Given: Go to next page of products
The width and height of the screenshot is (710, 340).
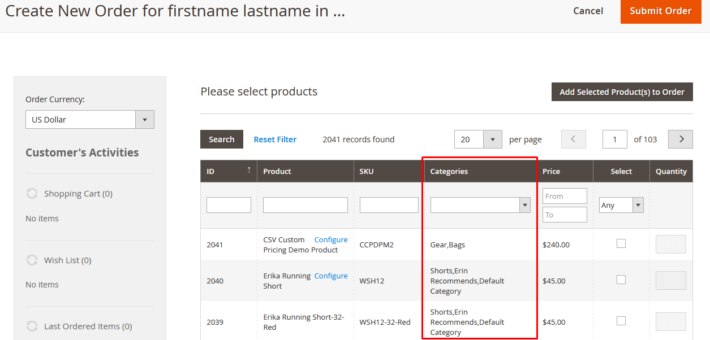Looking at the screenshot, I should click(681, 140).
